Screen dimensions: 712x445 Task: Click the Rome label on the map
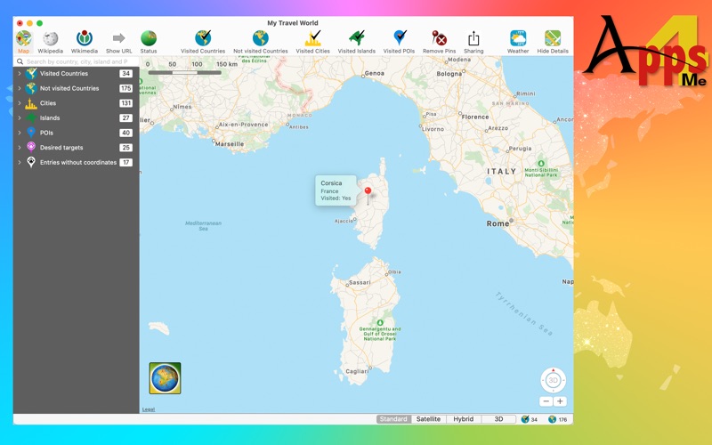point(498,223)
